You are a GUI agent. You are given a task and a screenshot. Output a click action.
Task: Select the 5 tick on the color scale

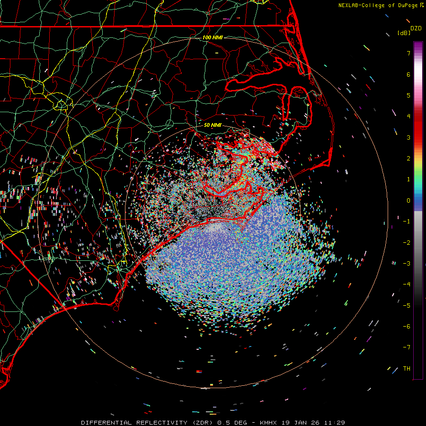(408, 95)
